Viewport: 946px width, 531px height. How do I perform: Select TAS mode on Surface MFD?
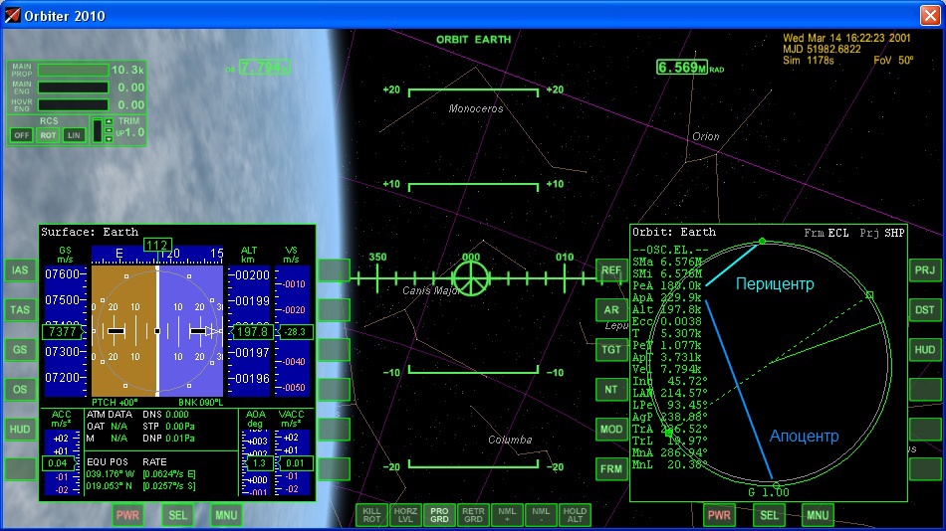pos(20,310)
